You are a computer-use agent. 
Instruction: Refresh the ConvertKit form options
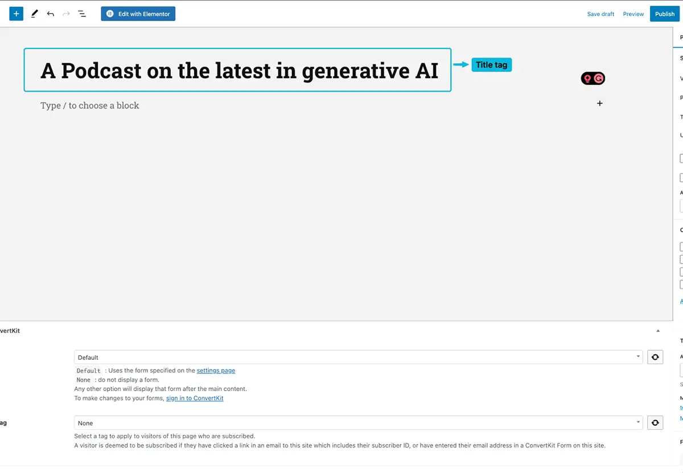click(x=655, y=357)
